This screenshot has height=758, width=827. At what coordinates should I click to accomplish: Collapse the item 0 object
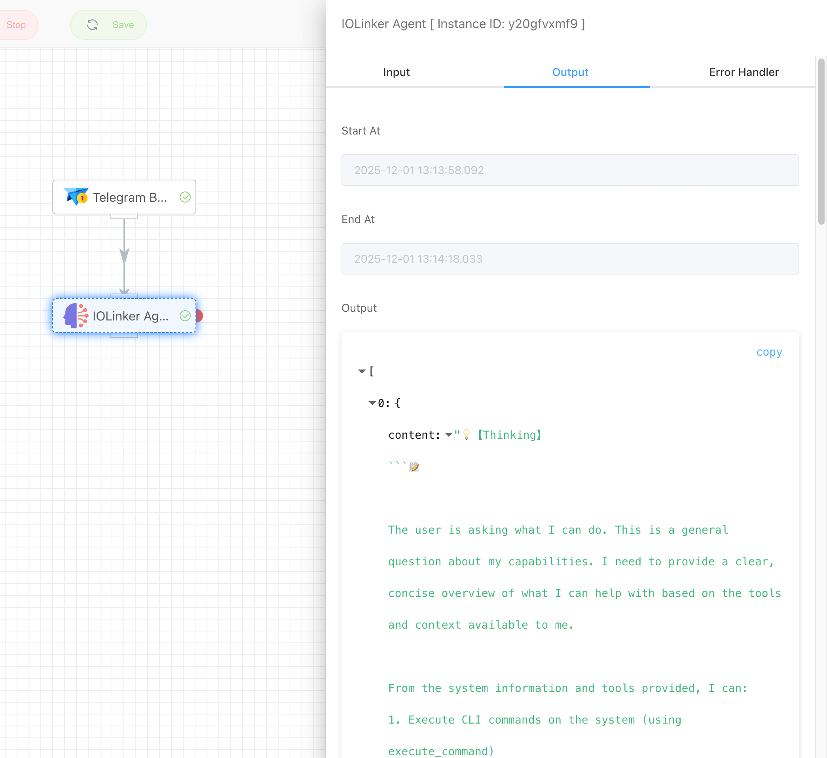(x=372, y=403)
